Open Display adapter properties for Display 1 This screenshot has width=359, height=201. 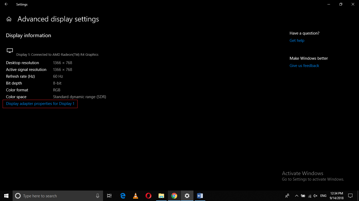(40, 104)
